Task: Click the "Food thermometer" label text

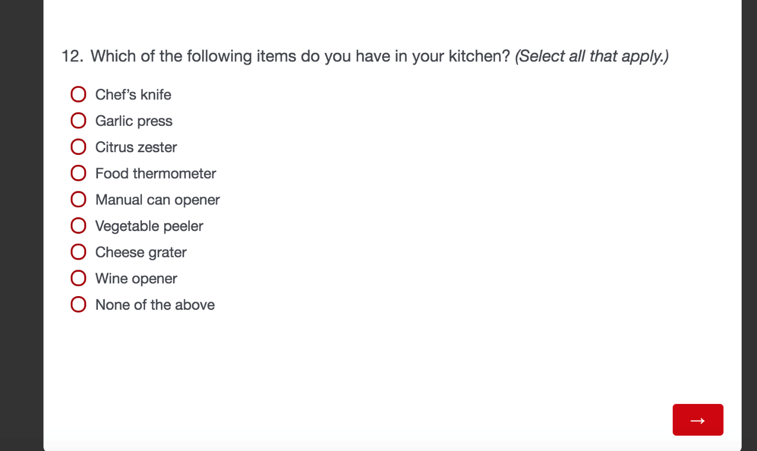Action: [156, 173]
